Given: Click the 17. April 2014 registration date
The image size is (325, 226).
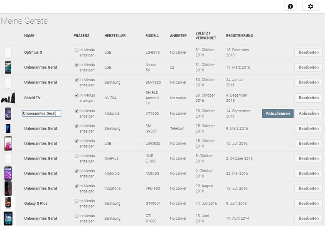Looking at the screenshot, I should coord(238,219).
